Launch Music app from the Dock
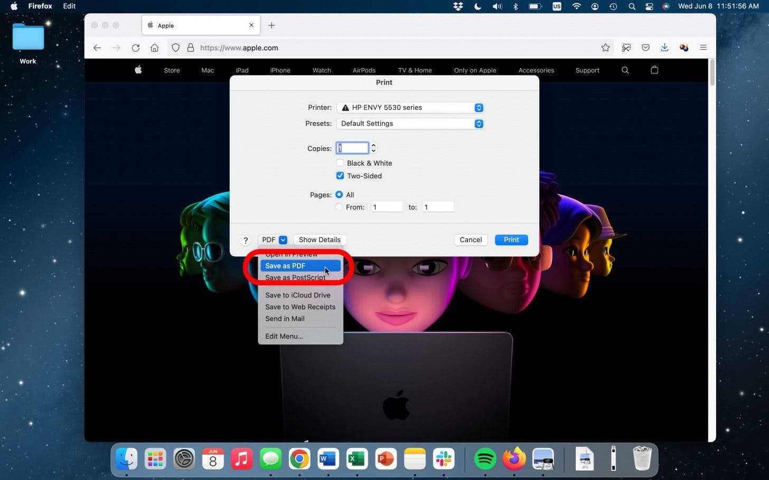This screenshot has width=769, height=480. (242, 459)
